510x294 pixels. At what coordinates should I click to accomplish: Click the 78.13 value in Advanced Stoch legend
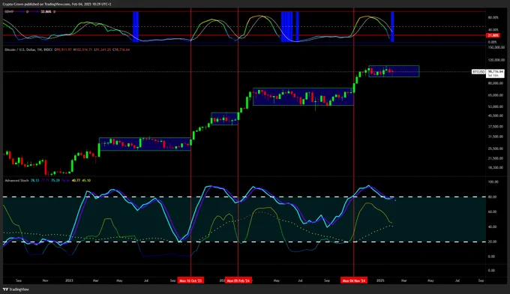34,180
